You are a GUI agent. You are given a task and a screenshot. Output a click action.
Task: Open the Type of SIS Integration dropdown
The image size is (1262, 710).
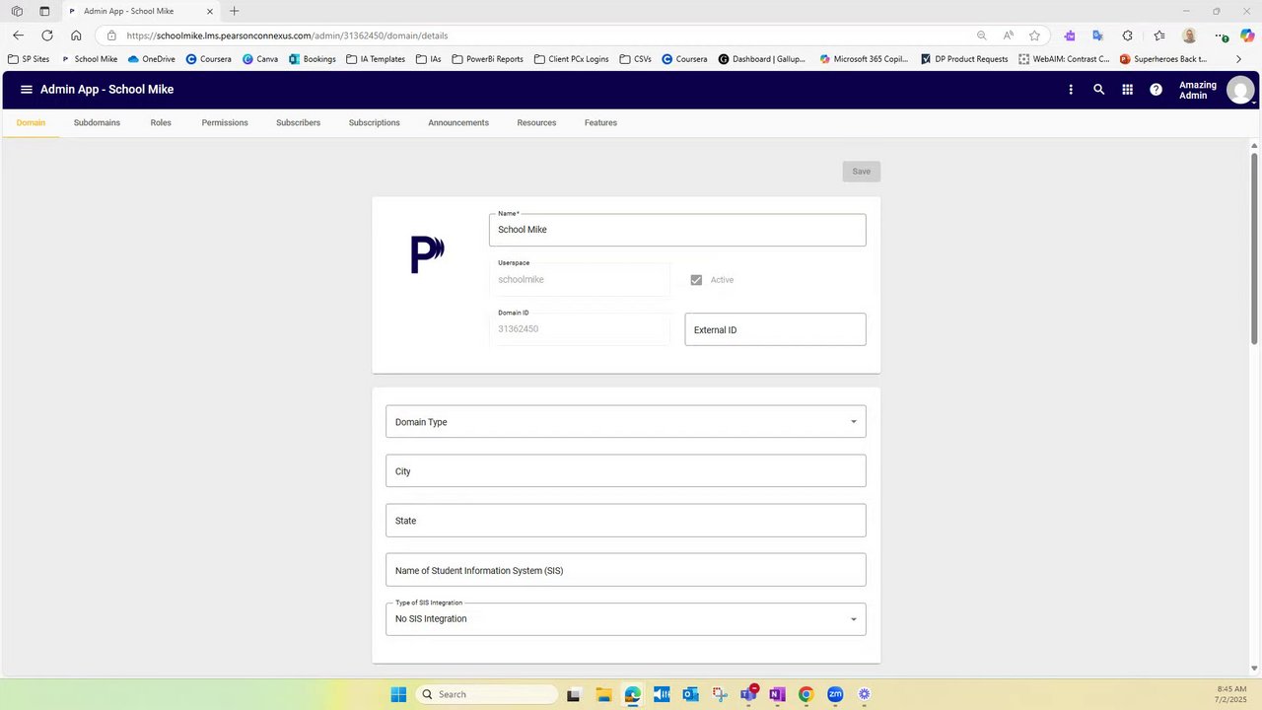click(x=626, y=619)
